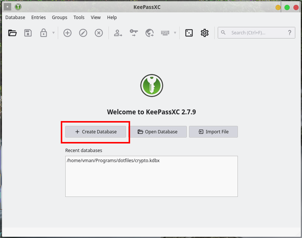Screen dimensions: 302x238
Task: Click the Delete Entry X icon
Action: point(98,33)
